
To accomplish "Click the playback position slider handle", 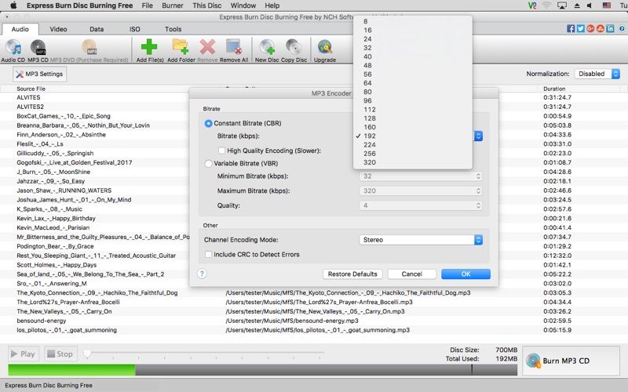I will (x=87, y=354).
